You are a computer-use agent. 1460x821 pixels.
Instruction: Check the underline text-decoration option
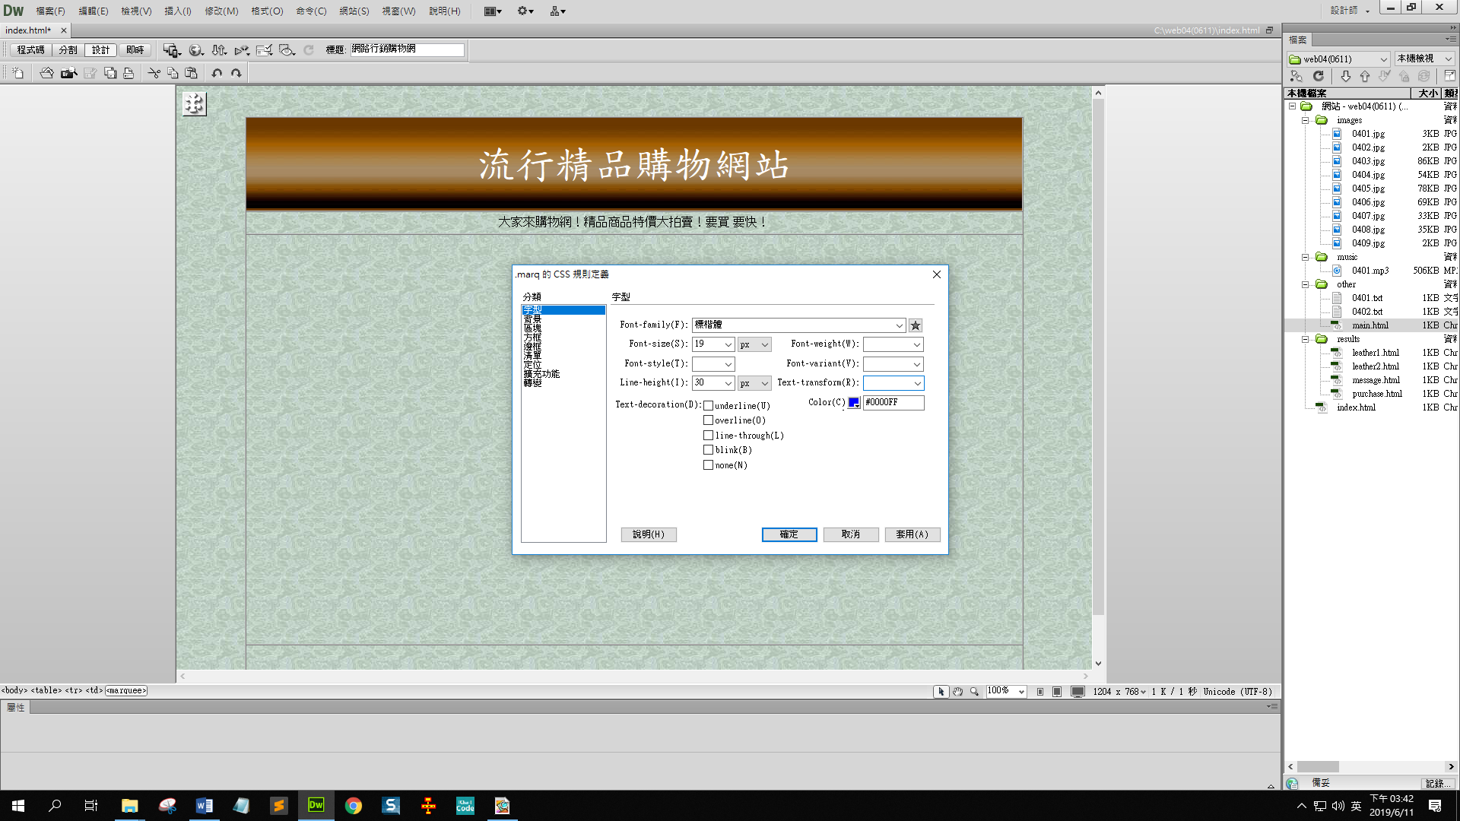[708, 406]
